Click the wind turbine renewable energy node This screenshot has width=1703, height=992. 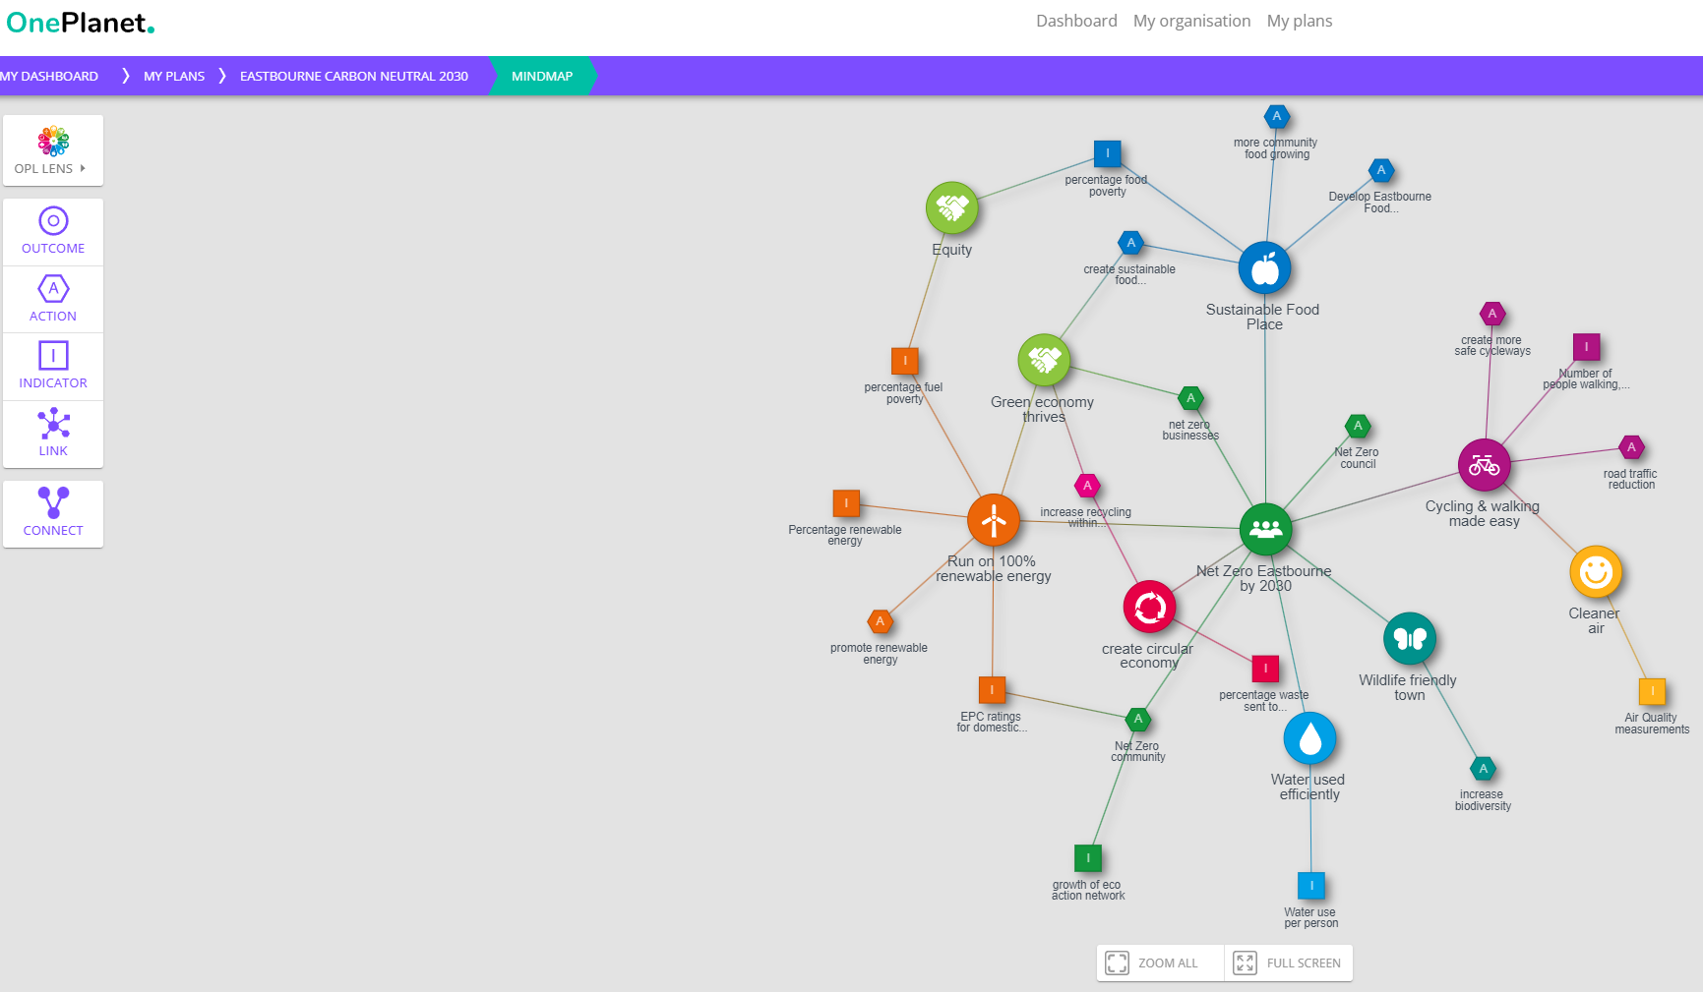[994, 520]
